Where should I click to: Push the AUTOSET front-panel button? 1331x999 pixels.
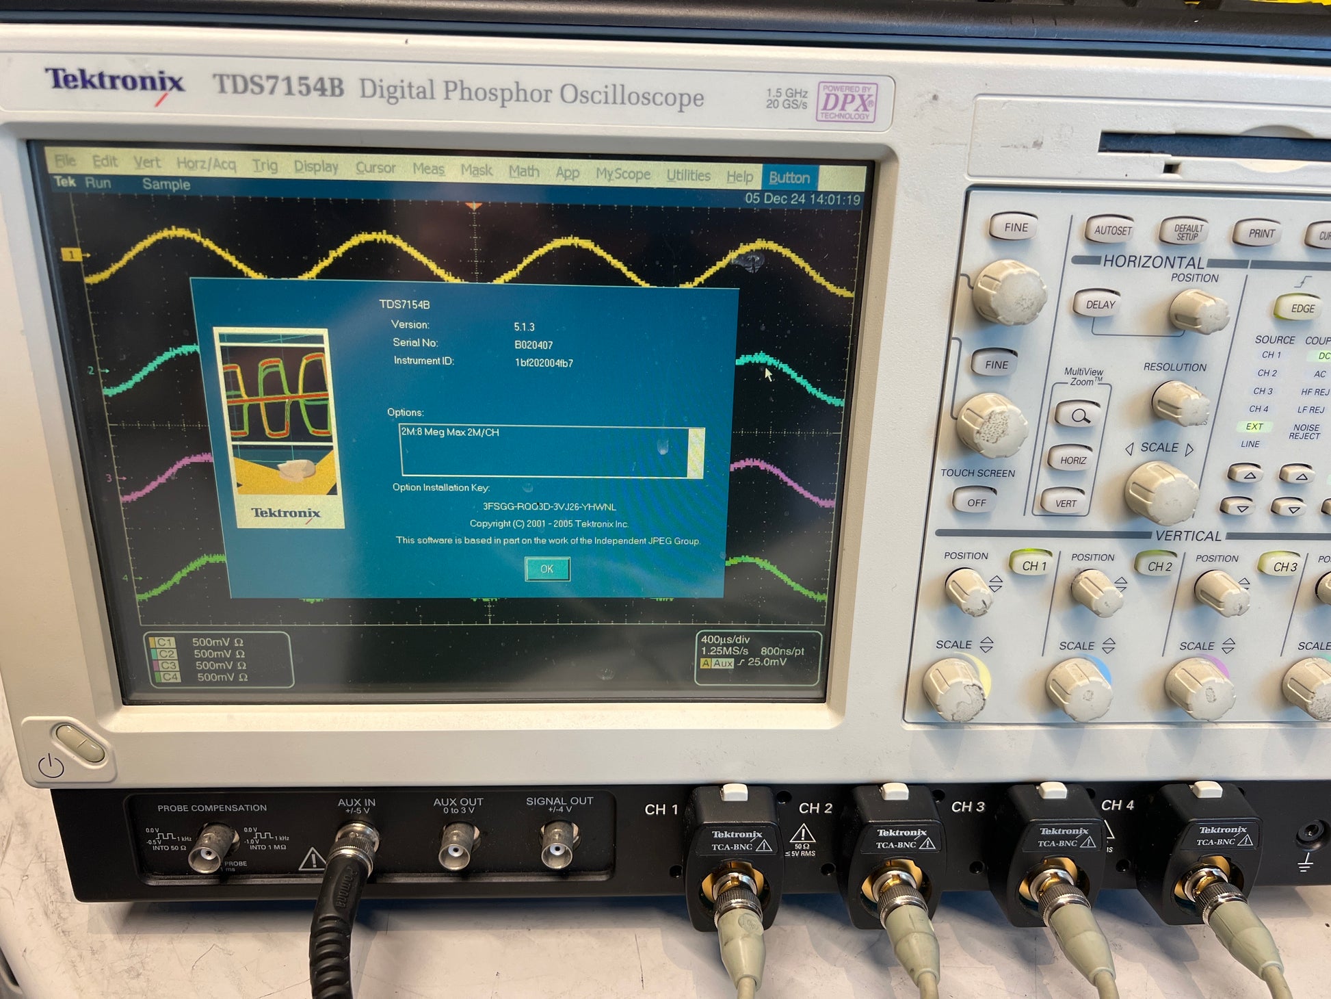[1113, 231]
